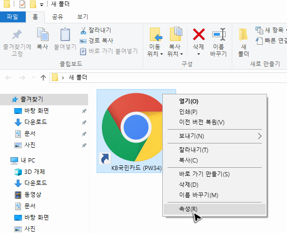Image resolution: width=287 pixels, height=233 pixels.
Task: Click the 이름 바꾸기 ribbon icon
Action: point(218,34)
